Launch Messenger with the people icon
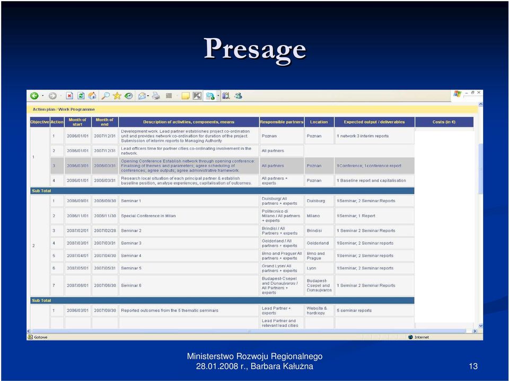The height and width of the screenshot is (381, 509). (238, 96)
